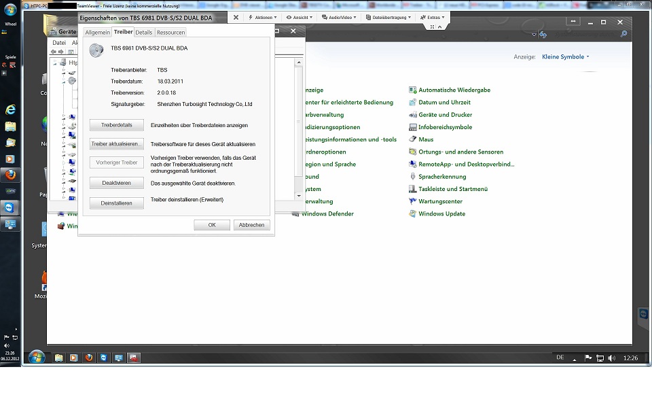Open Firefox on the remote taskbar
652x416 pixels.
click(88, 358)
